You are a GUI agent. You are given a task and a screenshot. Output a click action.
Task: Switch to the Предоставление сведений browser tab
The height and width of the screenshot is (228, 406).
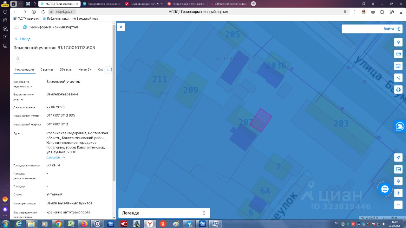[101, 4]
